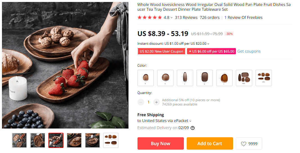Select the 5PCS set color option
The height and width of the screenshot is (153, 300).
[x=264, y=78]
